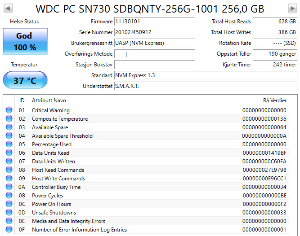Image resolution: width=300 pixels, height=236 pixels.
Task: Click the Understøttet field S.M.A.R.T.
Action: [206, 86]
